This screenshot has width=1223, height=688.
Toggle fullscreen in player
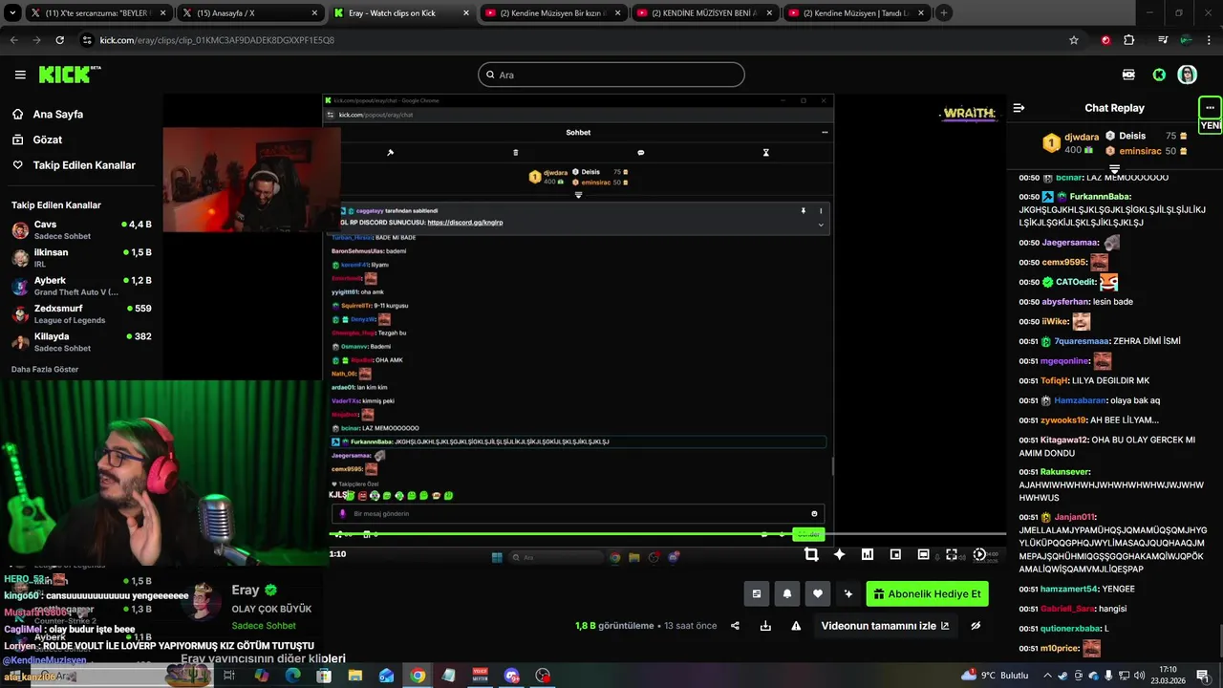coord(952,554)
